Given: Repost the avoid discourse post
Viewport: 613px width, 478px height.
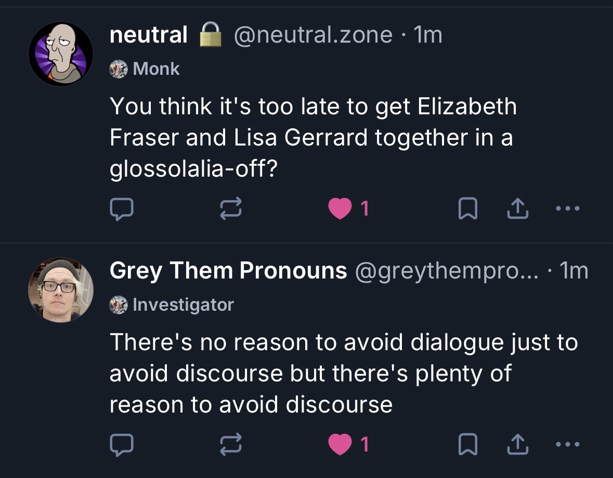Looking at the screenshot, I should (231, 444).
